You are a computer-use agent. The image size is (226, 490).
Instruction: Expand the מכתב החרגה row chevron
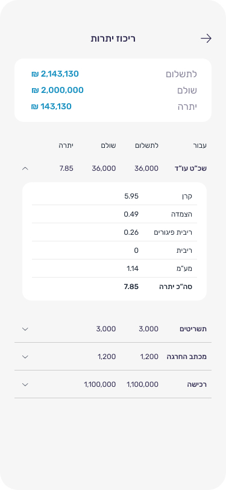25,357
